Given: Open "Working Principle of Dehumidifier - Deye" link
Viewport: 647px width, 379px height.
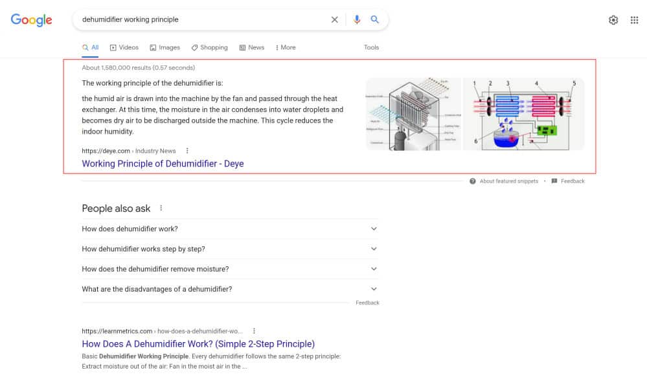Looking at the screenshot, I should 163,164.
